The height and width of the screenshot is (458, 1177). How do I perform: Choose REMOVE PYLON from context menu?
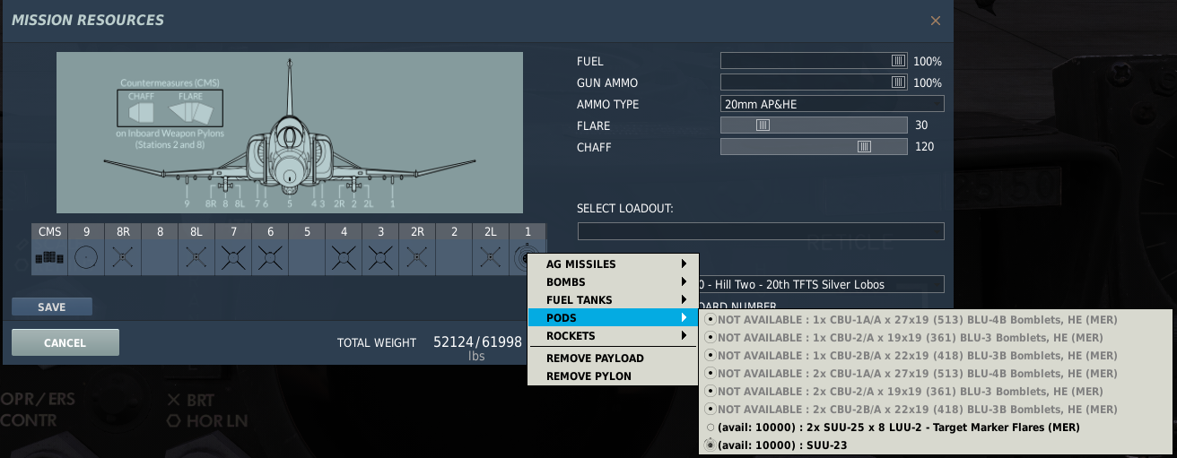613,376
